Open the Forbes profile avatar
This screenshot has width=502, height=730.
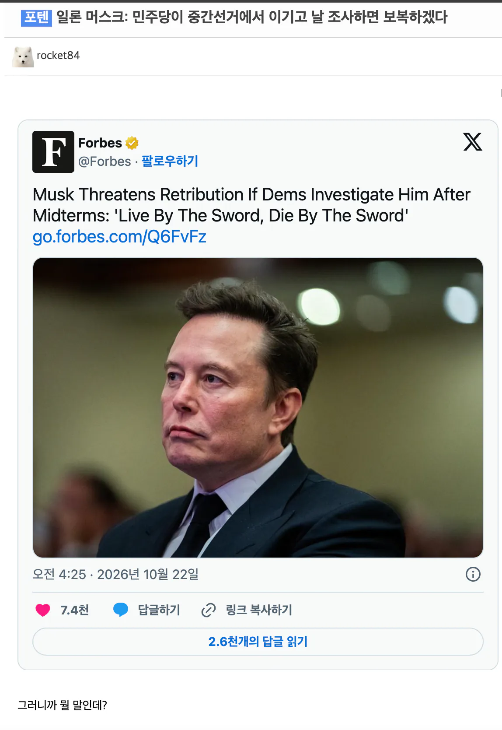click(53, 152)
